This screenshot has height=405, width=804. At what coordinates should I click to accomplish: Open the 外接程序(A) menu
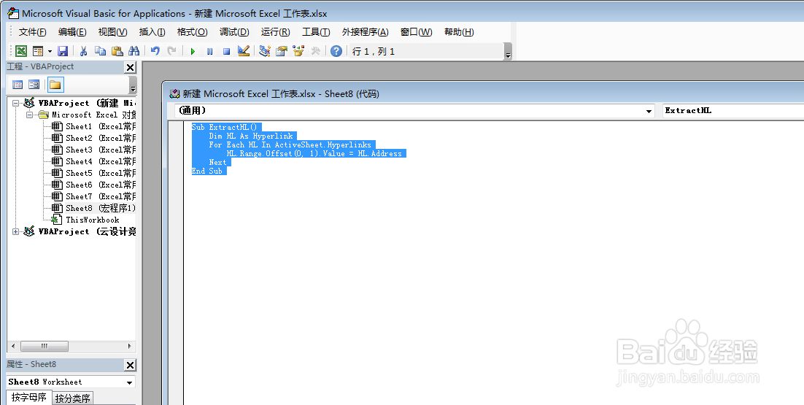[x=365, y=32]
